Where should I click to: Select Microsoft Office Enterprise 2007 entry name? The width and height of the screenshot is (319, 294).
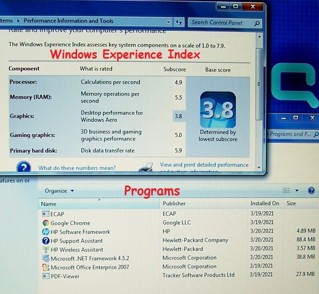coord(90,267)
